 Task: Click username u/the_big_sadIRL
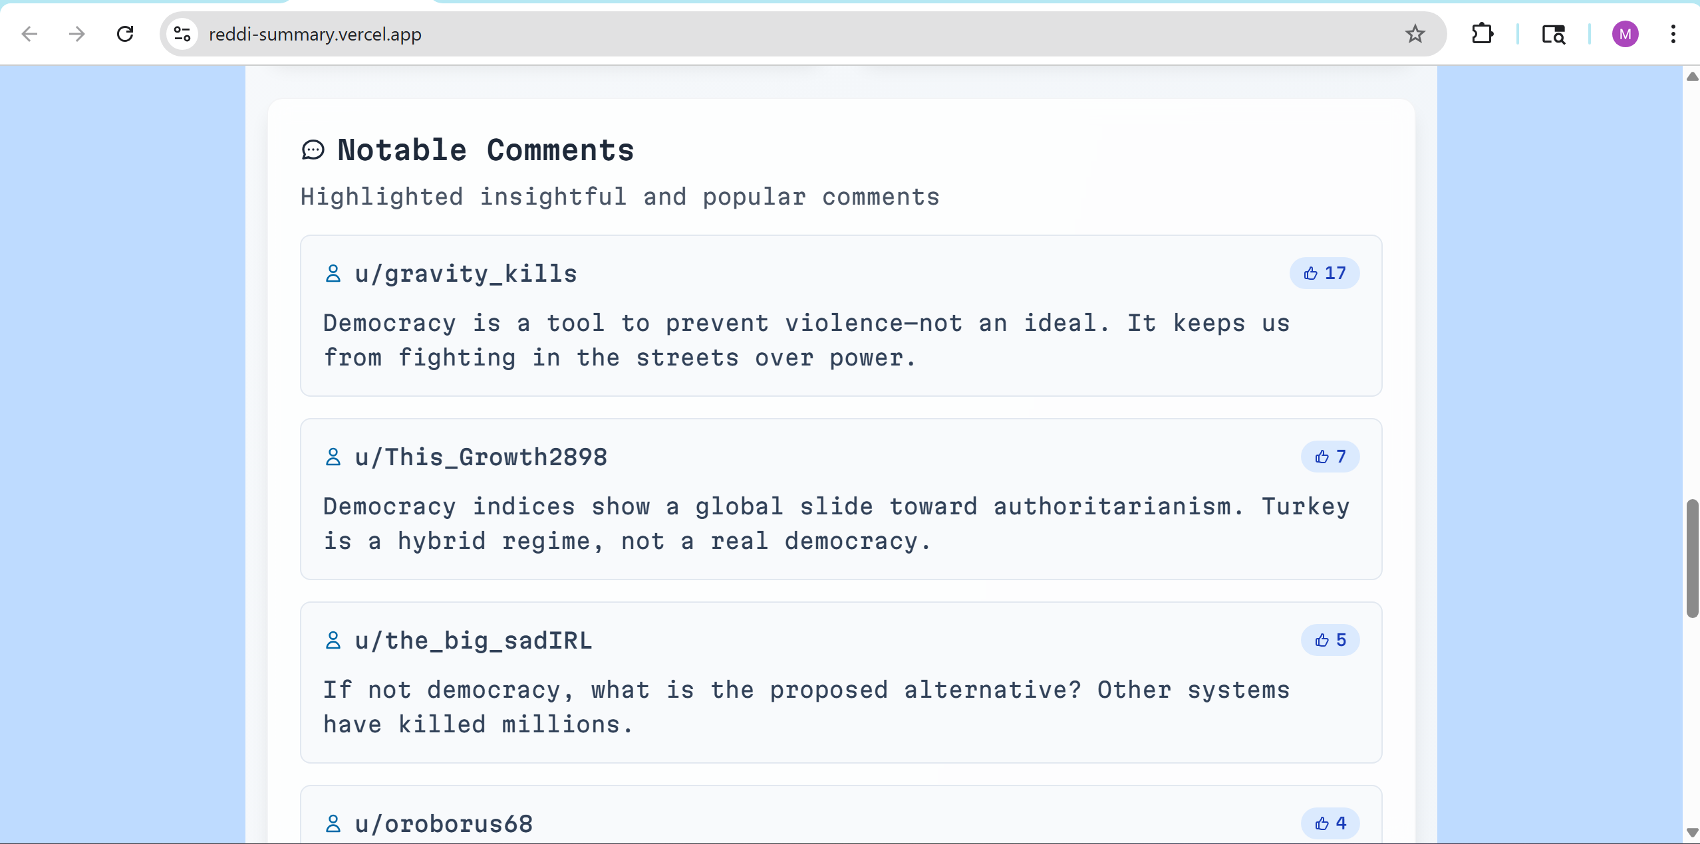tap(473, 641)
